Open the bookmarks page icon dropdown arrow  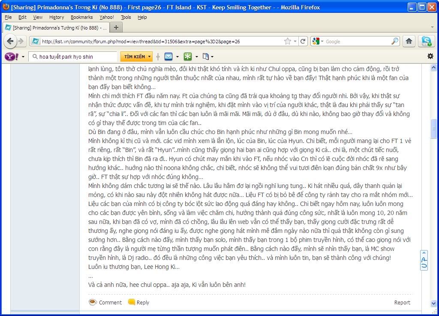coord(212,57)
